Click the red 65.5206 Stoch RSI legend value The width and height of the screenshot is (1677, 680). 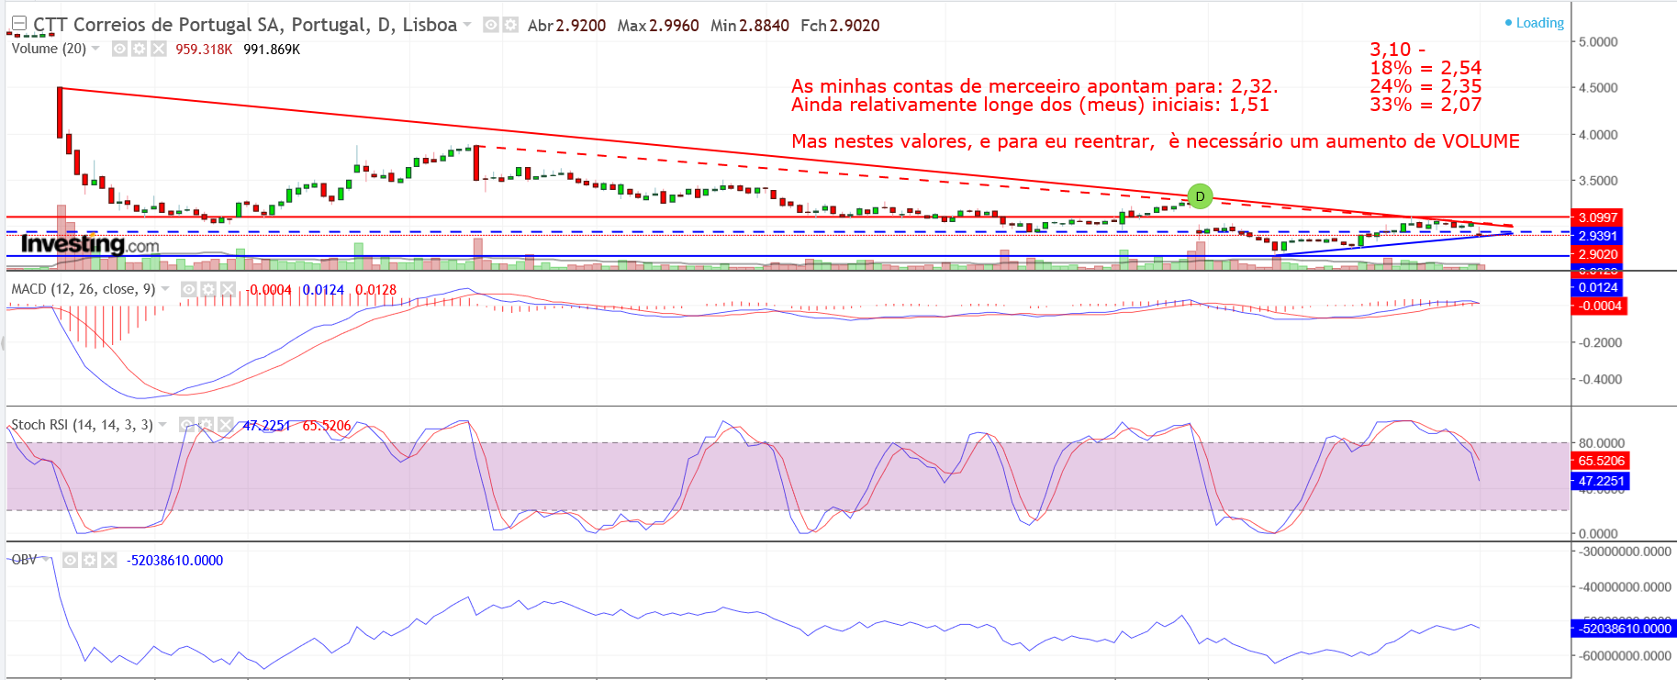327,426
